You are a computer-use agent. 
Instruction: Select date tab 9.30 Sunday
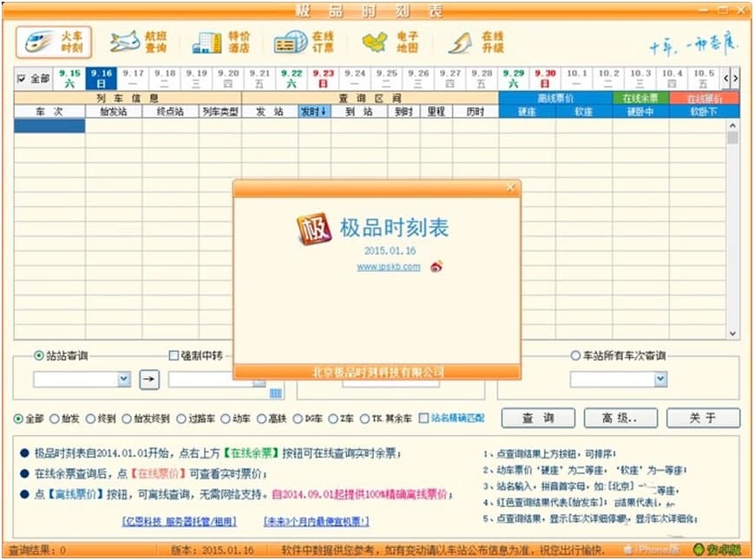(x=545, y=78)
